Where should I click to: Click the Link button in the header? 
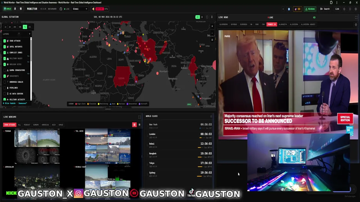(x=337, y=9)
